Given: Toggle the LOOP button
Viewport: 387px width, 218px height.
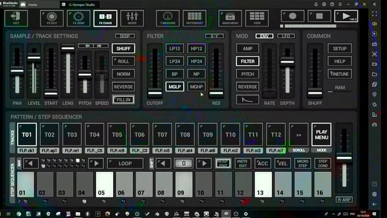Looking at the screenshot, I should click(x=125, y=163).
